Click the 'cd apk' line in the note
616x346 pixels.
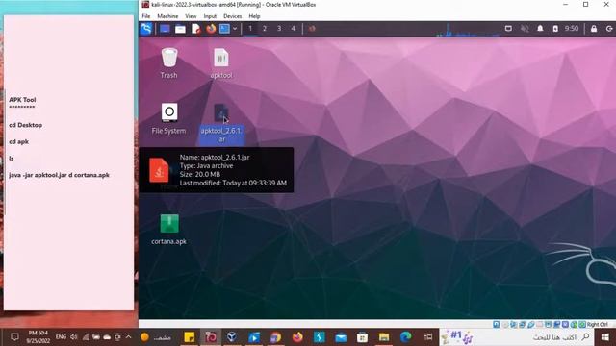[19, 141]
